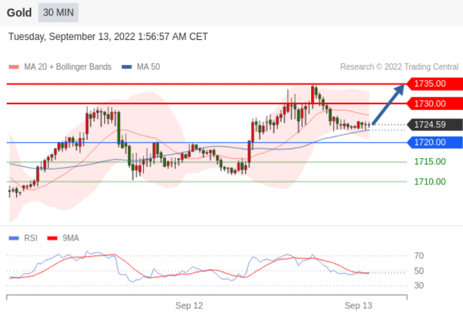Screen dimensions: 463x317
Task: Click the Sep 12 date axis label
Action: click(x=189, y=306)
